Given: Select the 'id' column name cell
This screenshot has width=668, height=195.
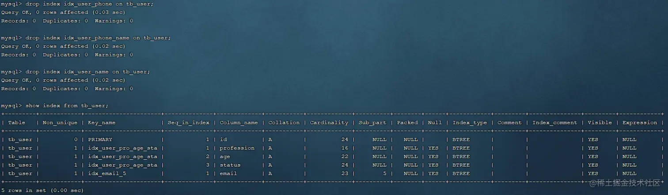Looking at the screenshot, I should click(223, 139).
